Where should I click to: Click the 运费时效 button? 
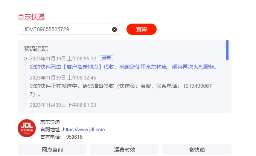[125, 150]
